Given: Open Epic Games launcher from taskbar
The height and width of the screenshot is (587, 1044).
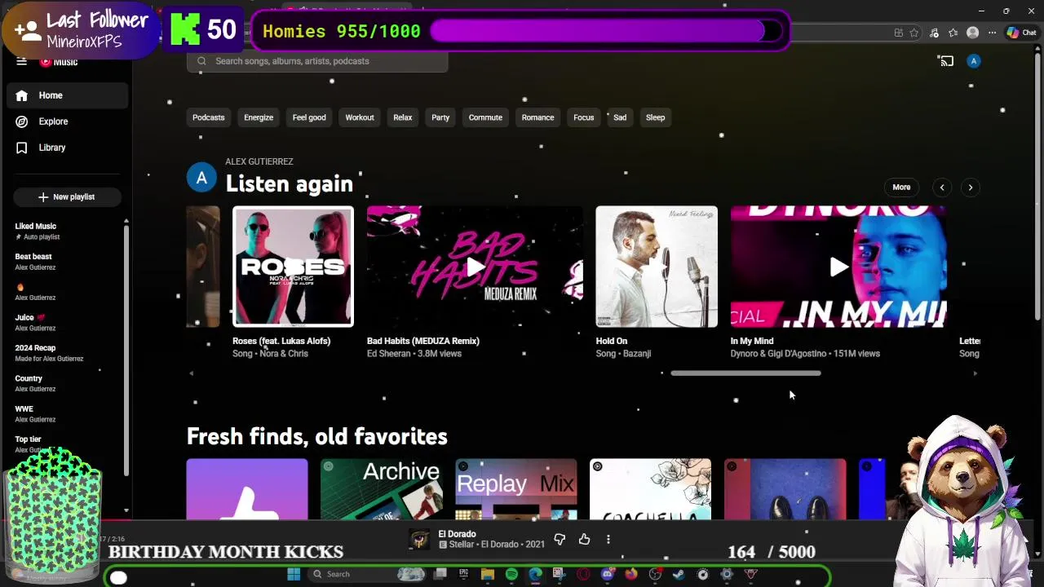Looking at the screenshot, I should (464, 574).
